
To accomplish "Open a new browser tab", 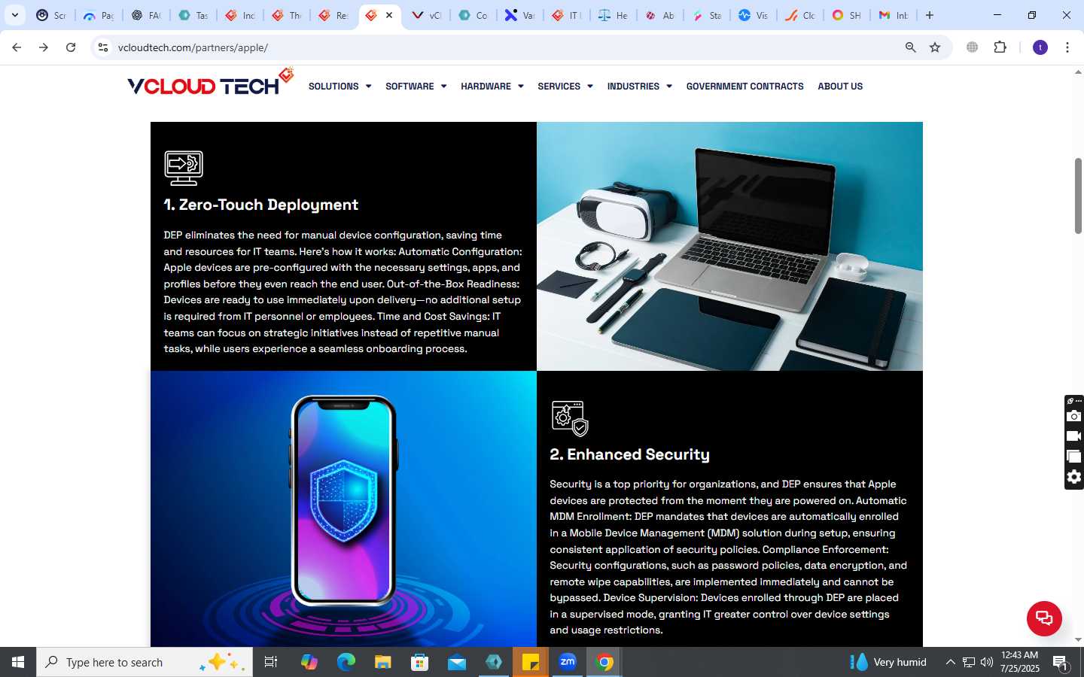I will 930,15.
